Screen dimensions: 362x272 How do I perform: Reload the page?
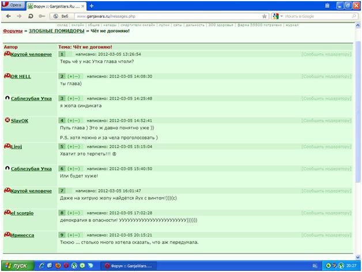[x=31, y=16]
